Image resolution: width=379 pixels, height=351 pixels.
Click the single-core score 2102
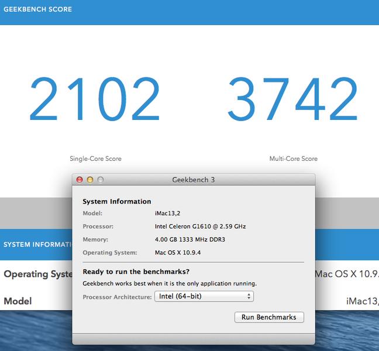(x=94, y=99)
